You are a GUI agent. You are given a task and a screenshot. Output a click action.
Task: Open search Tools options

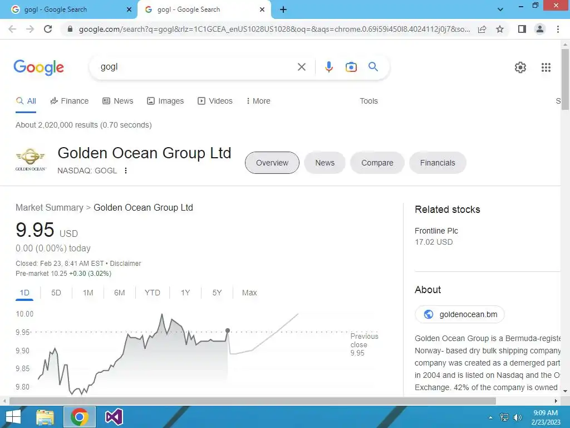pyautogui.click(x=368, y=101)
